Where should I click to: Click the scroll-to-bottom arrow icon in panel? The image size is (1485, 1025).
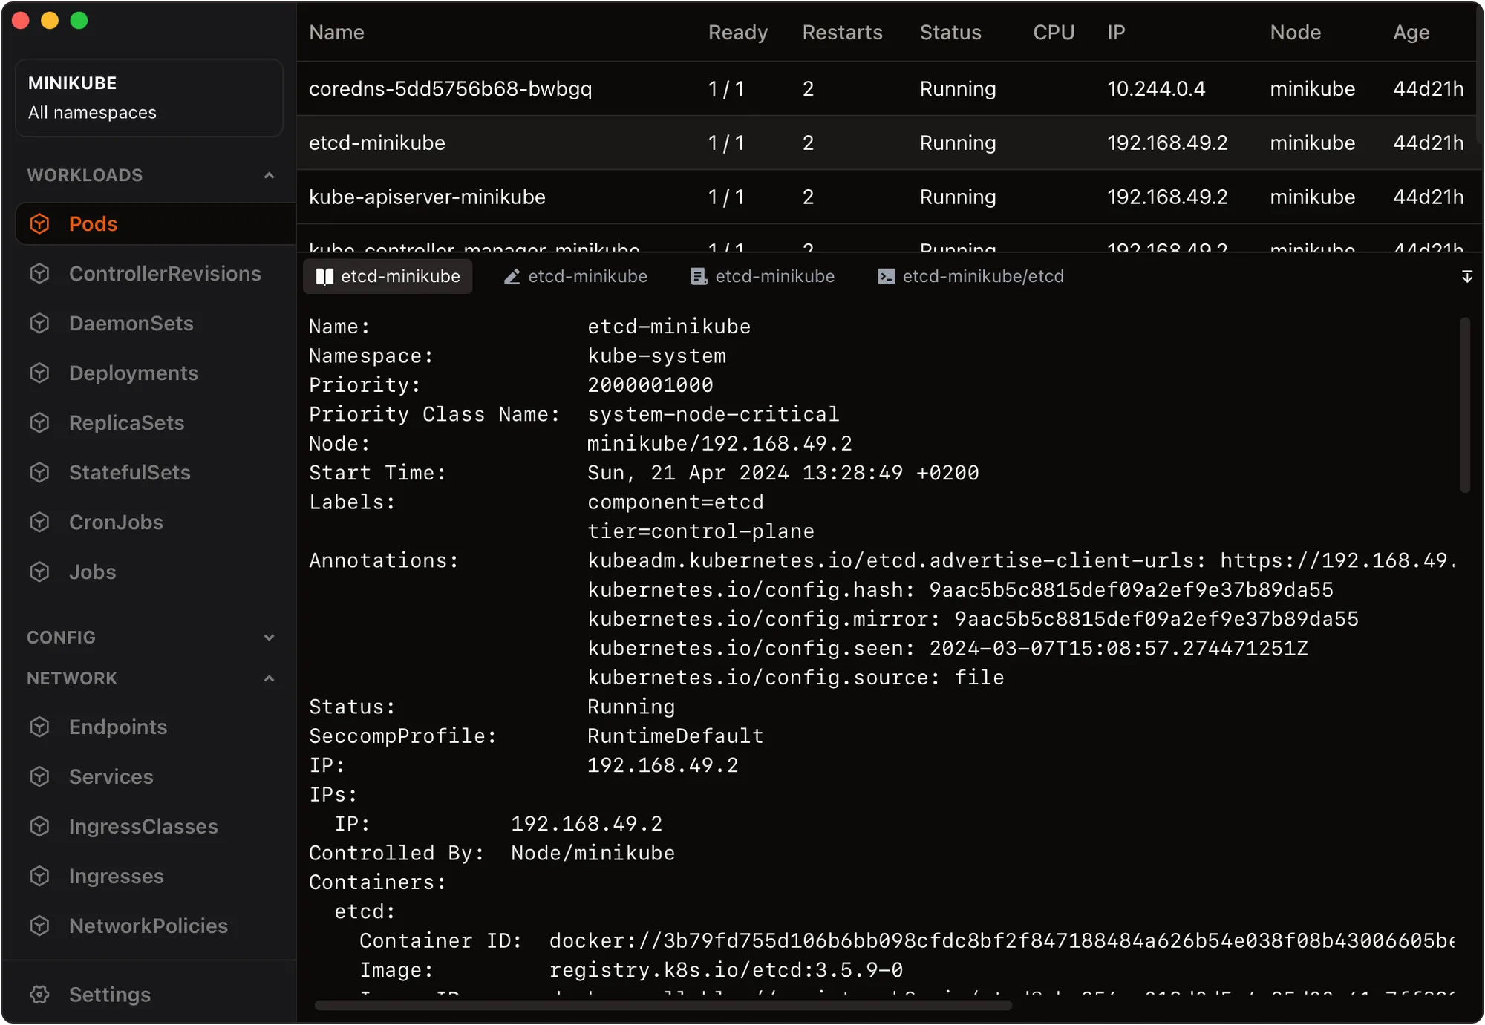(1467, 276)
